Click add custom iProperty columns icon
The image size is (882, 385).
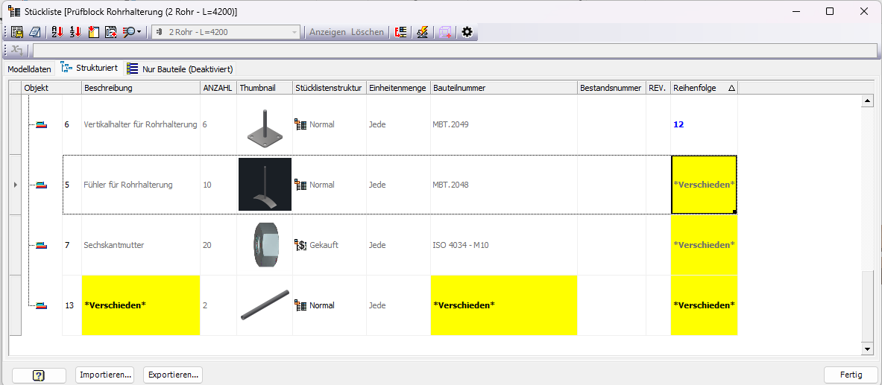[x=111, y=32]
